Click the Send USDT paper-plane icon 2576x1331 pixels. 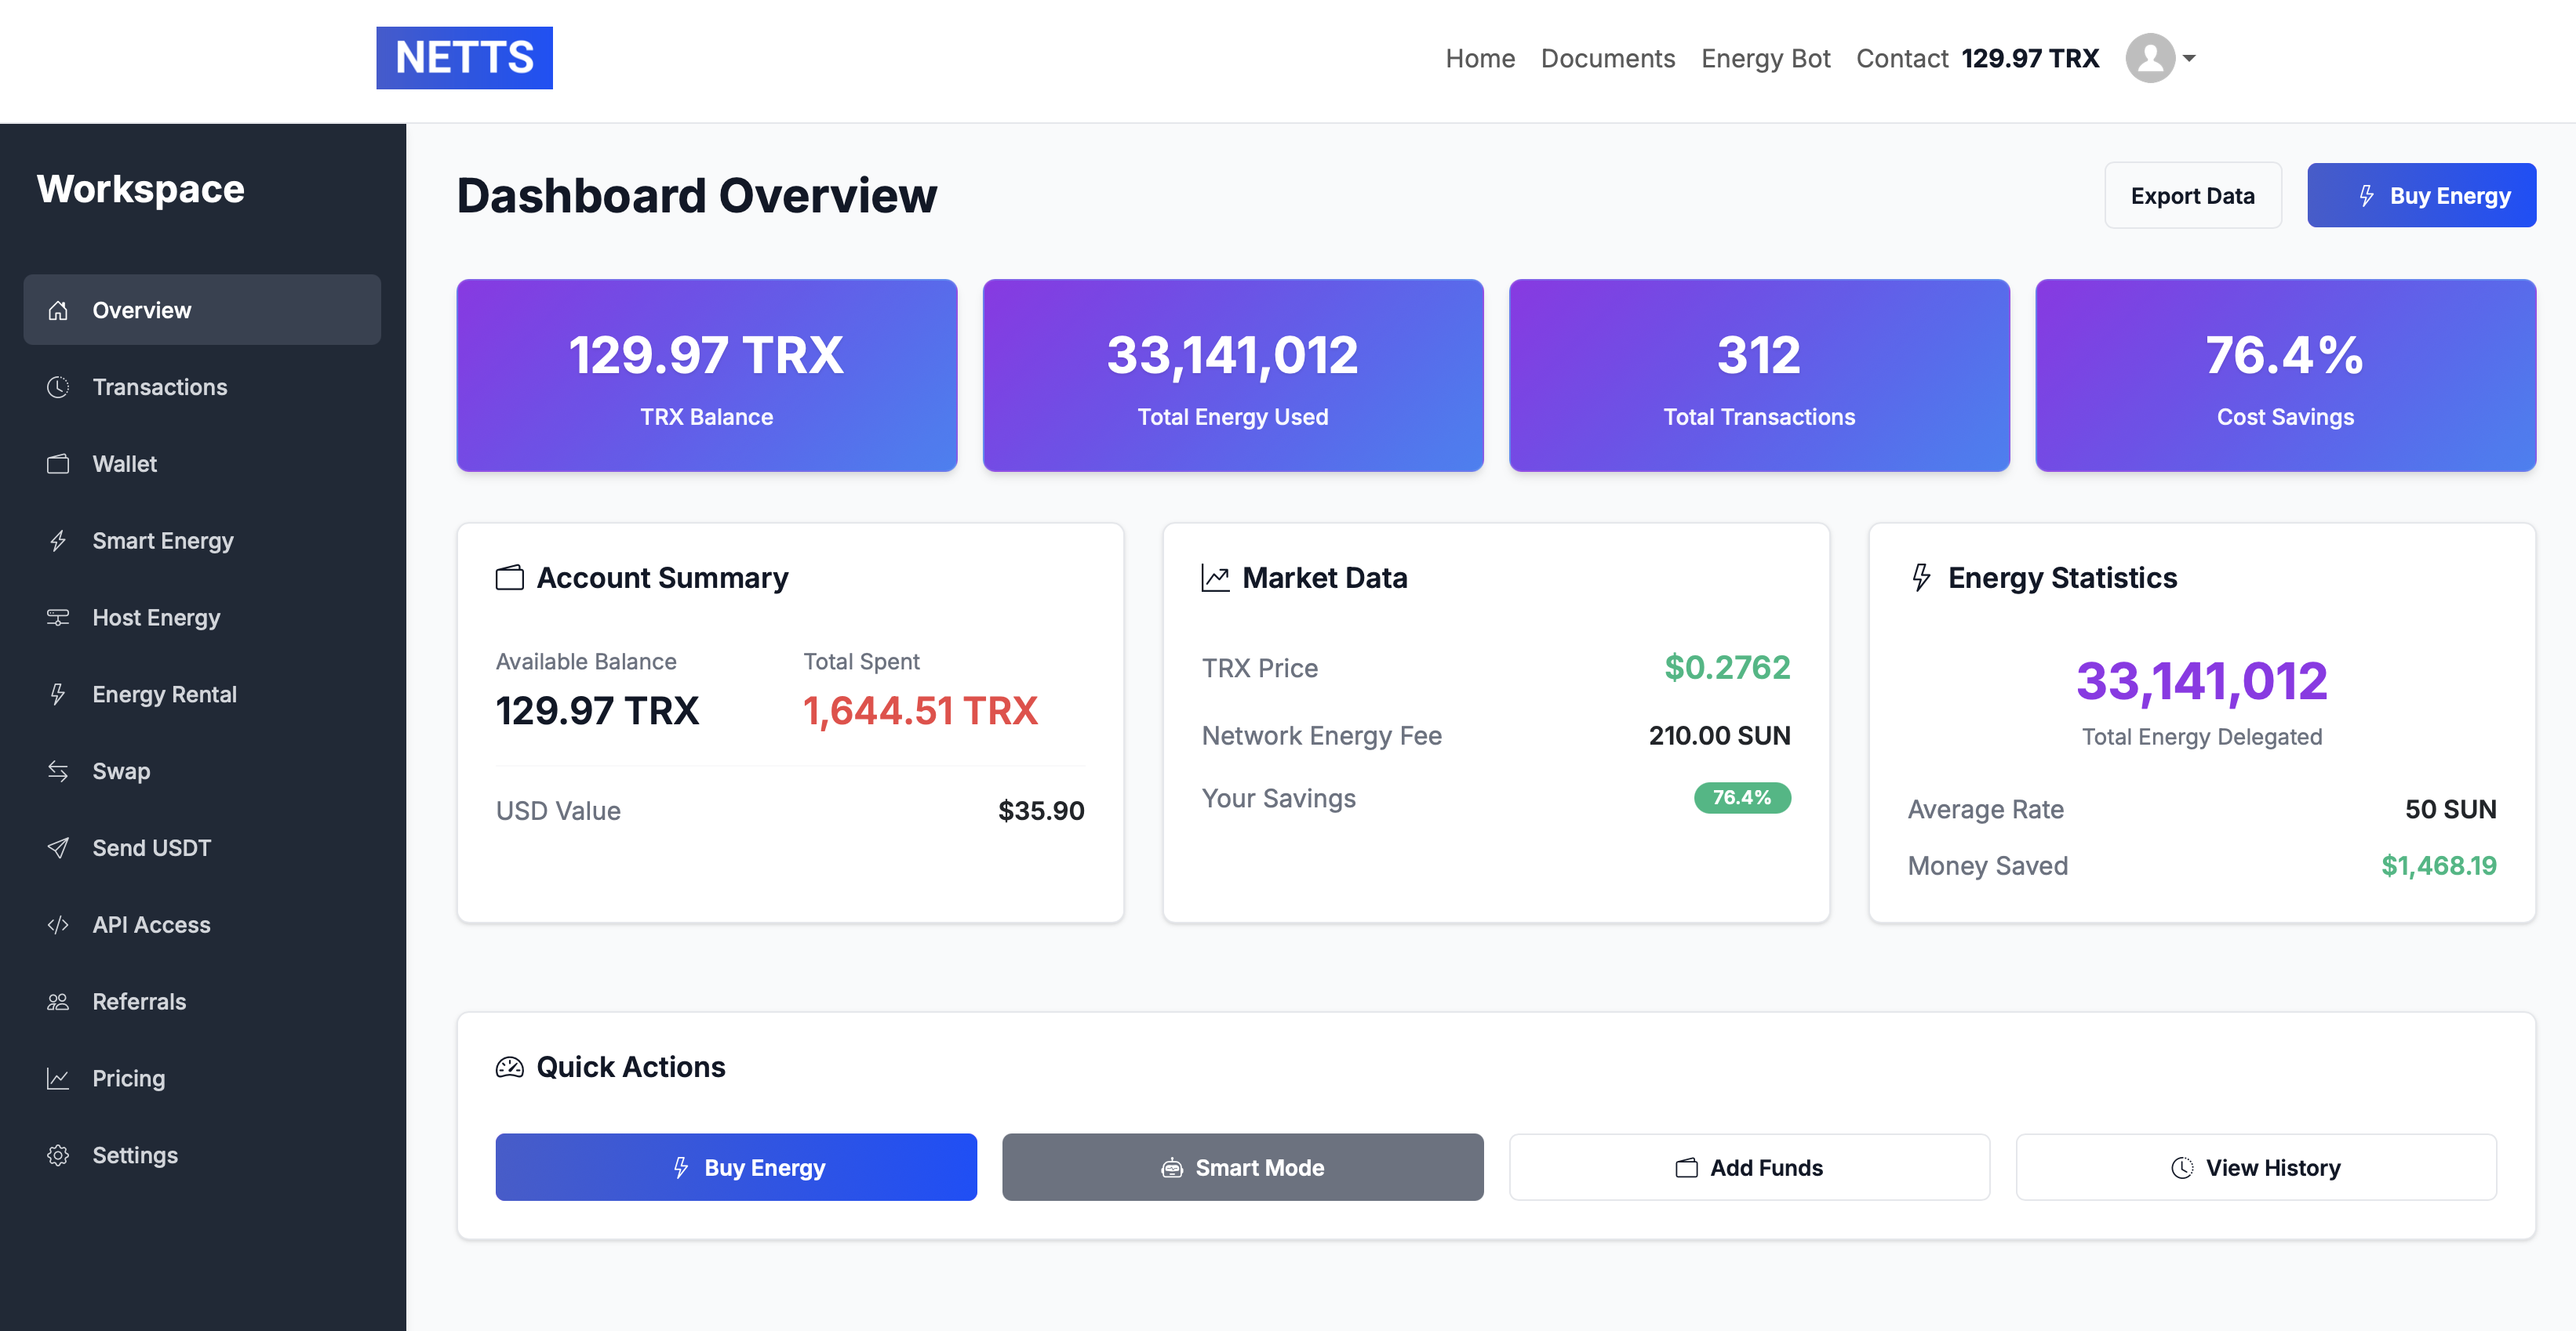coord(58,847)
